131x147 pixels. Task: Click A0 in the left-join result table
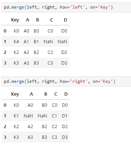coord(26,31)
